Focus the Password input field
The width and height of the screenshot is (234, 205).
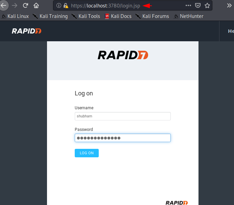point(122,138)
